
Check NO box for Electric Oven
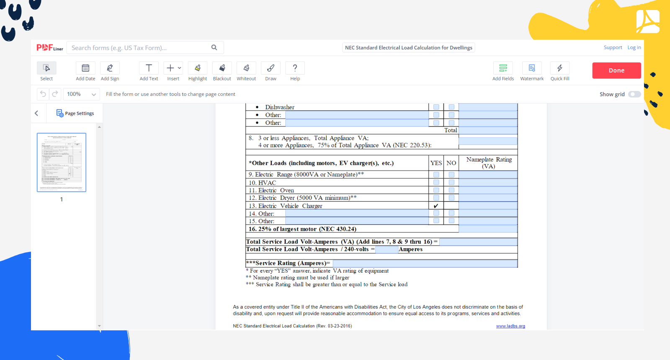(451, 190)
